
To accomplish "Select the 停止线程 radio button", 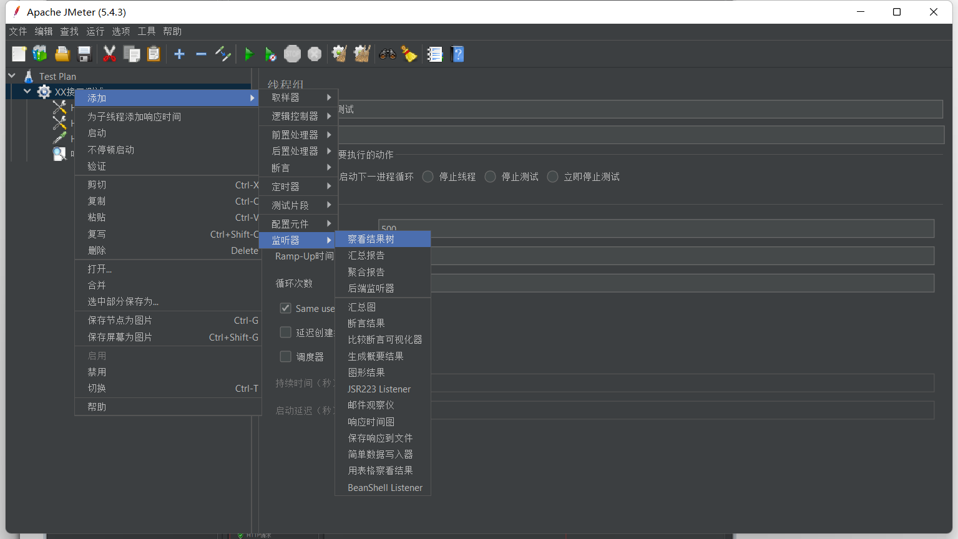I will click(x=428, y=177).
